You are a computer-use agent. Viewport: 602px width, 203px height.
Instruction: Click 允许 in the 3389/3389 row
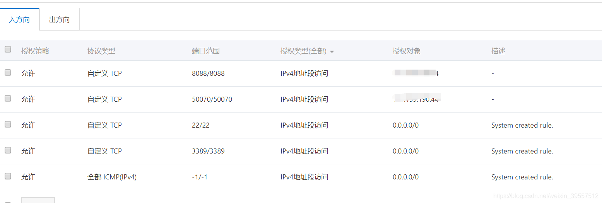pos(28,151)
